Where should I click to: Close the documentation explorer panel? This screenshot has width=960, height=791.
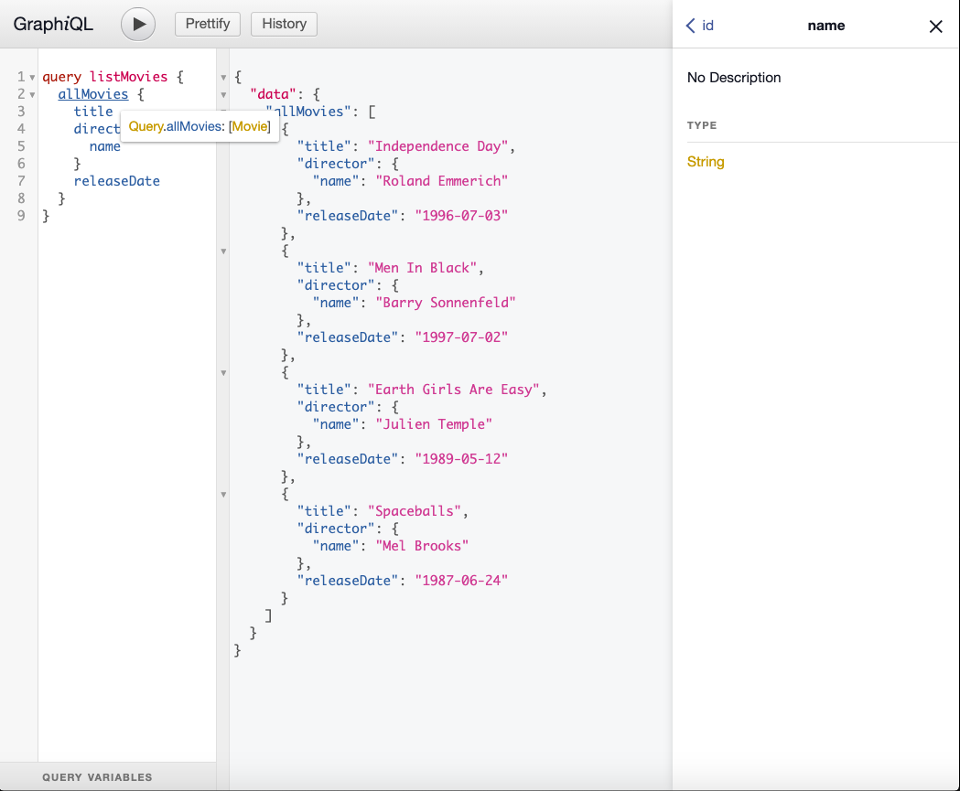[x=935, y=27]
